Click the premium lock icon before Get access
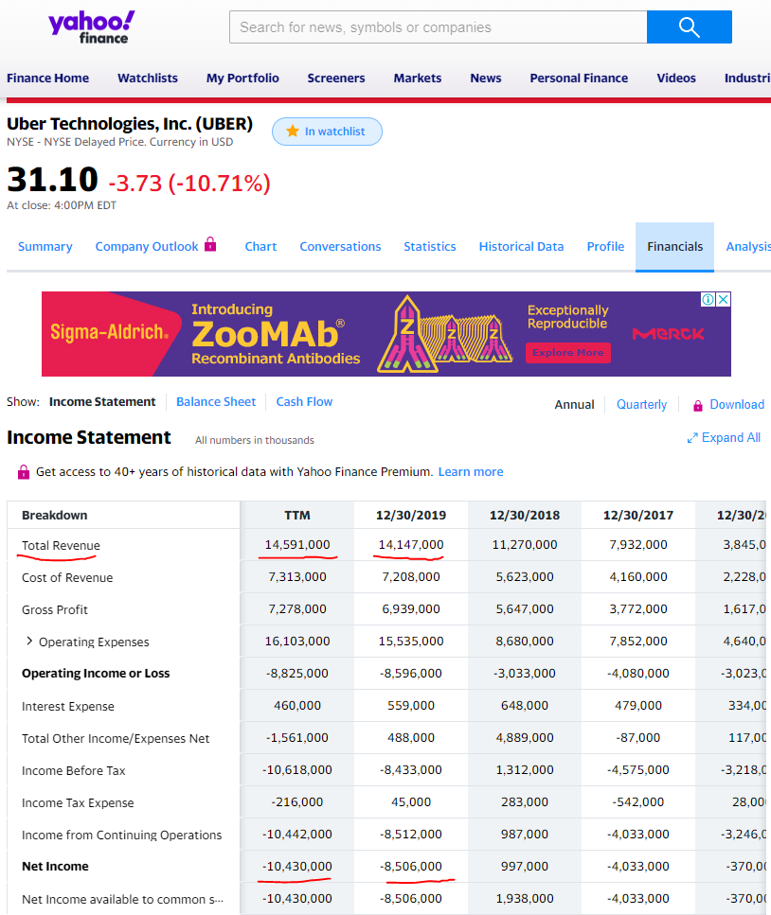 coord(24,471)
